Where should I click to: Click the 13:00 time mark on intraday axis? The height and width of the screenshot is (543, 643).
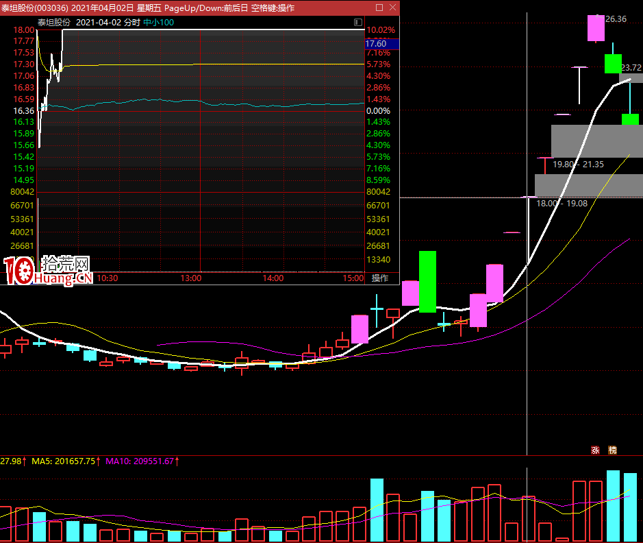[190, 278]
